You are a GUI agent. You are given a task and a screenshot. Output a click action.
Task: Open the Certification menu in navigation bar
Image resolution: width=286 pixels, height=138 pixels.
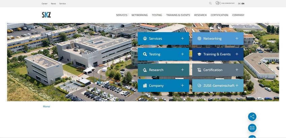tap(219, 15)
